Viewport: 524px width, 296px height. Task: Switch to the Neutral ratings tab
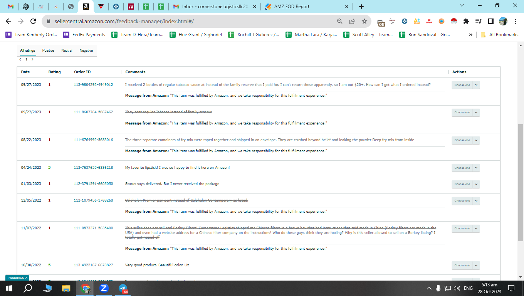click(x=67, y=50)
